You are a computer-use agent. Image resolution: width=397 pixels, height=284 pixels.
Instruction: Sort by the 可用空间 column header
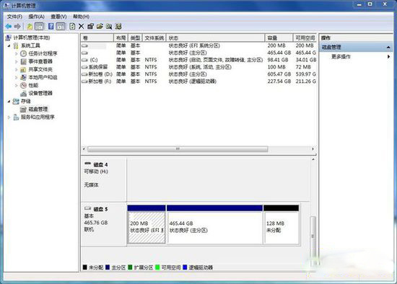(x=305, y=38)
